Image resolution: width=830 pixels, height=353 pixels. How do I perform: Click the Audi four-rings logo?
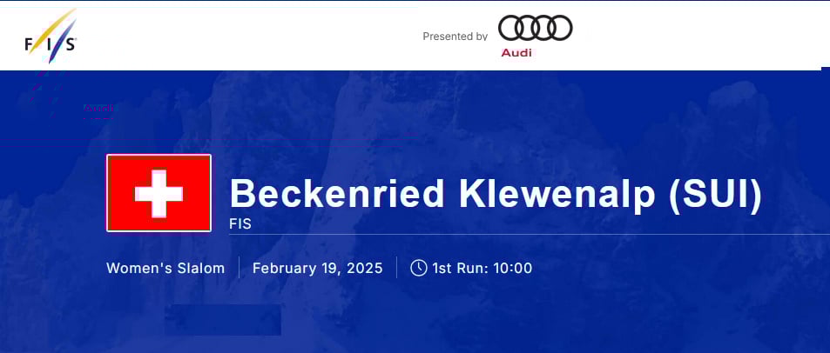point(535,29)
